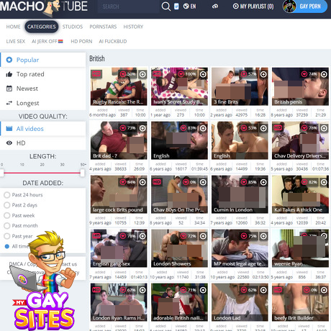Add 'Cumin In London' to playlist
The height and width of the screenshot is (331, 331).
tap(263, 182)
